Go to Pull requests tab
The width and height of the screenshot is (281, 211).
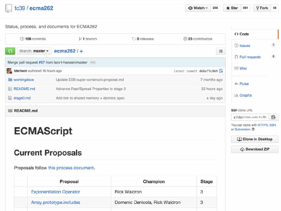click(x=250, y=57)
